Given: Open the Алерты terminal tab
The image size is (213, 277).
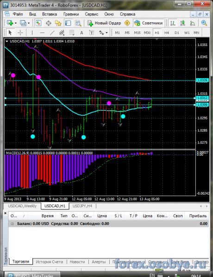Looking at the screenshot, I should tap(99, 262).
